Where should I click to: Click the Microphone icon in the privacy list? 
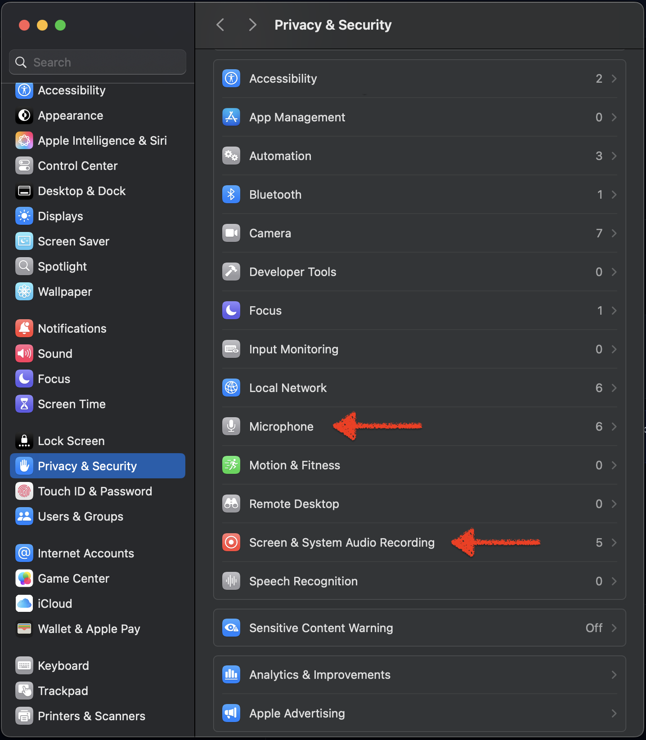tap(231, 427)
